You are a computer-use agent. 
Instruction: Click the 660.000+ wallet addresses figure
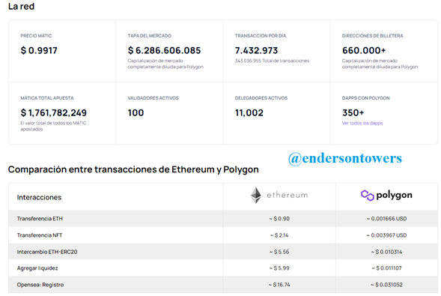[364, 51]
